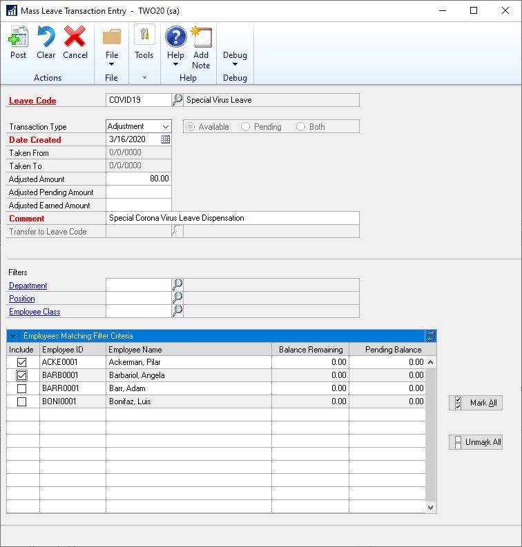The image size is (522, 547).
Task: Click the Adjusted Earned Amount field
Action: (x=139, y=205)
